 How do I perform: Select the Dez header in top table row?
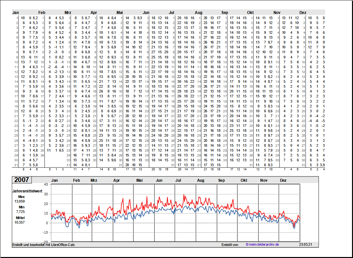(x=303, y=13)
